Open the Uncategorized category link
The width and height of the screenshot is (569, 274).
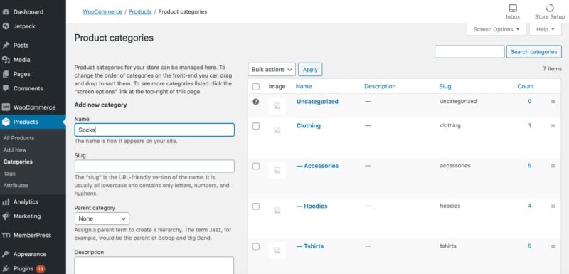[x=317, y=102]
